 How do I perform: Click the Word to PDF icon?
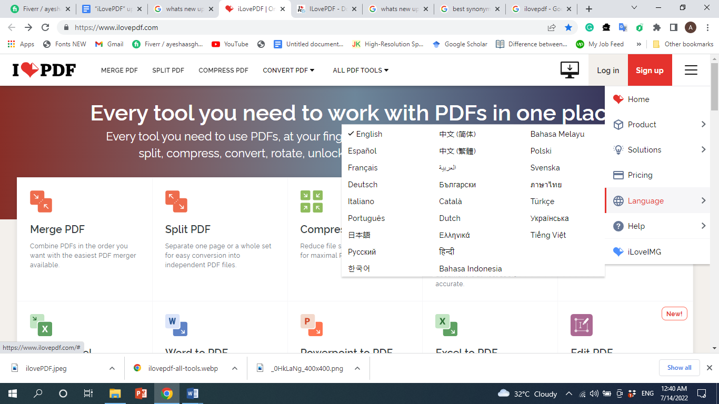[176, 325]
